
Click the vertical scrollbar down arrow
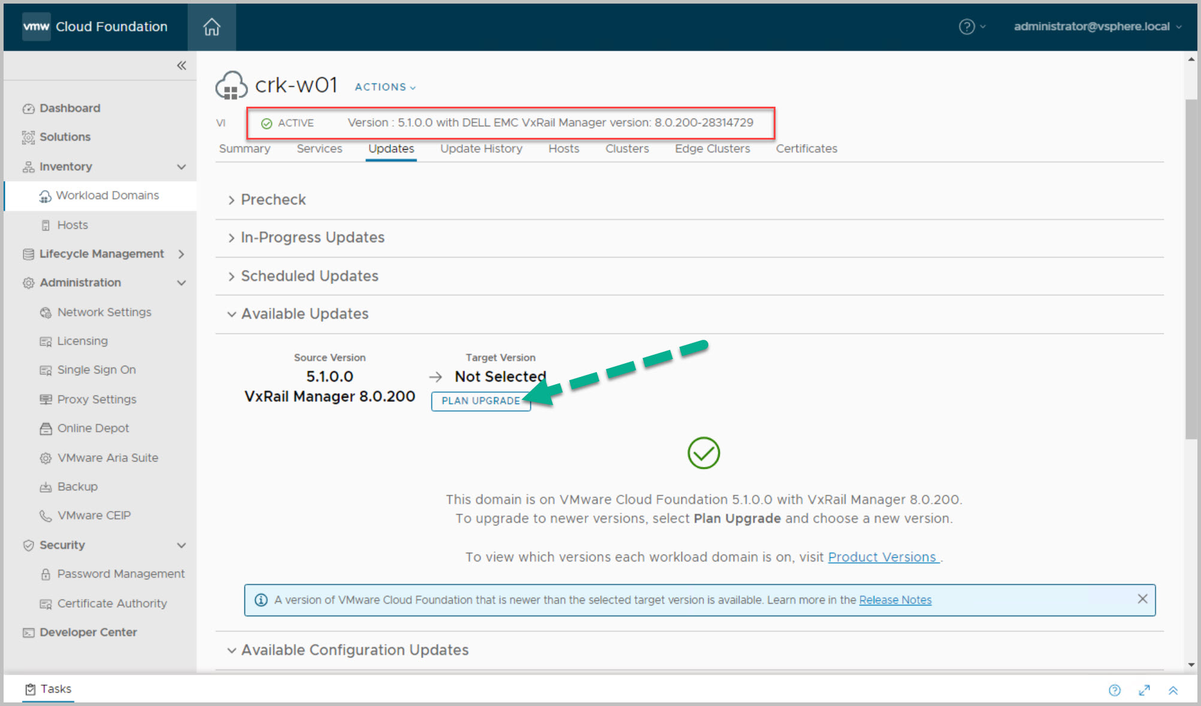1191,665
